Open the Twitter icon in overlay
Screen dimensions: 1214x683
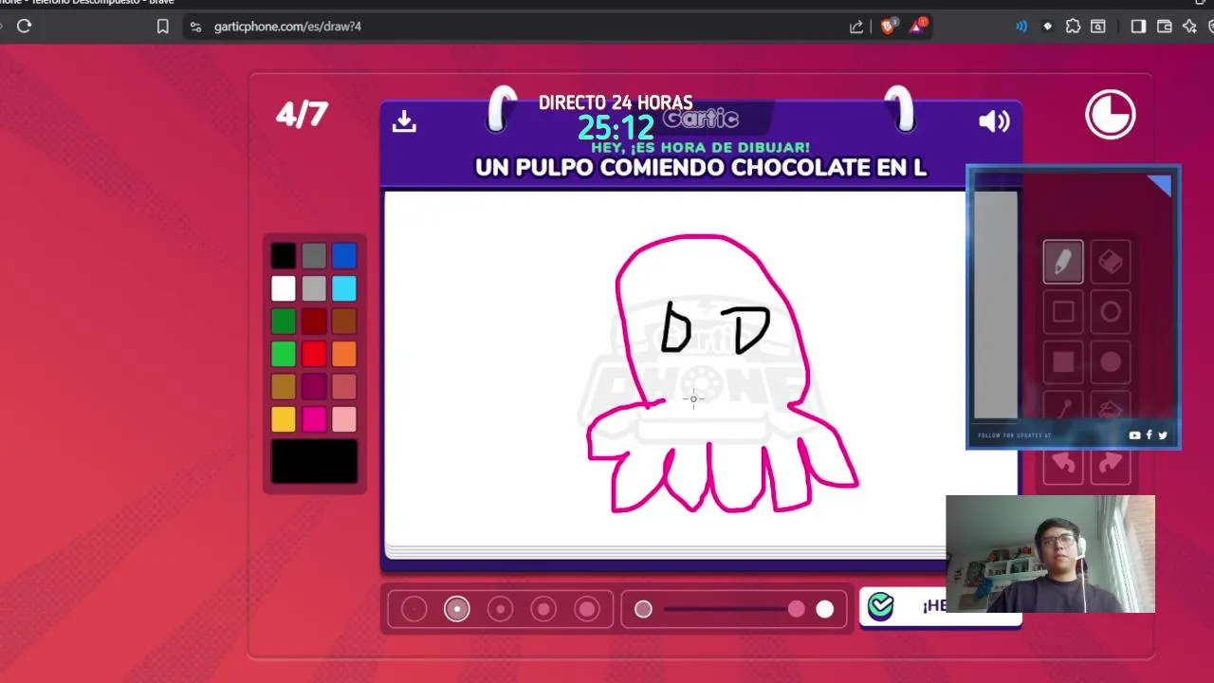point(1162,435)
